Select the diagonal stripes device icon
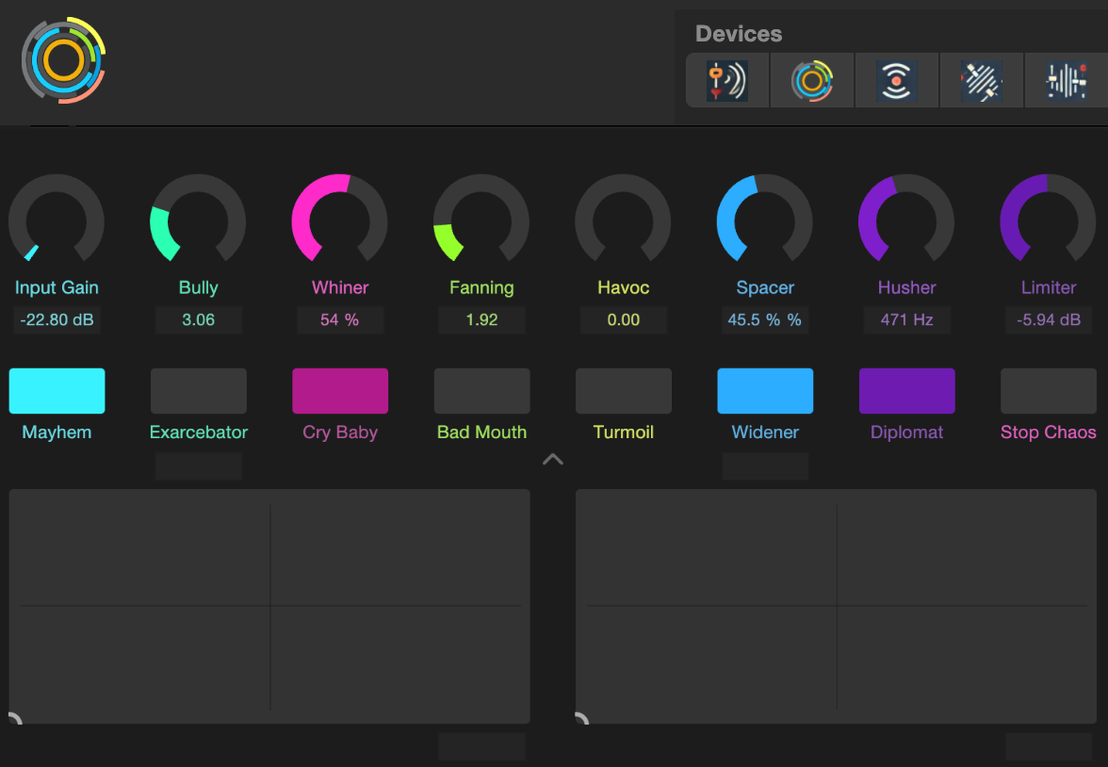Image resolution: width=1108 pixels, height=767 pixels. point(982,81)
